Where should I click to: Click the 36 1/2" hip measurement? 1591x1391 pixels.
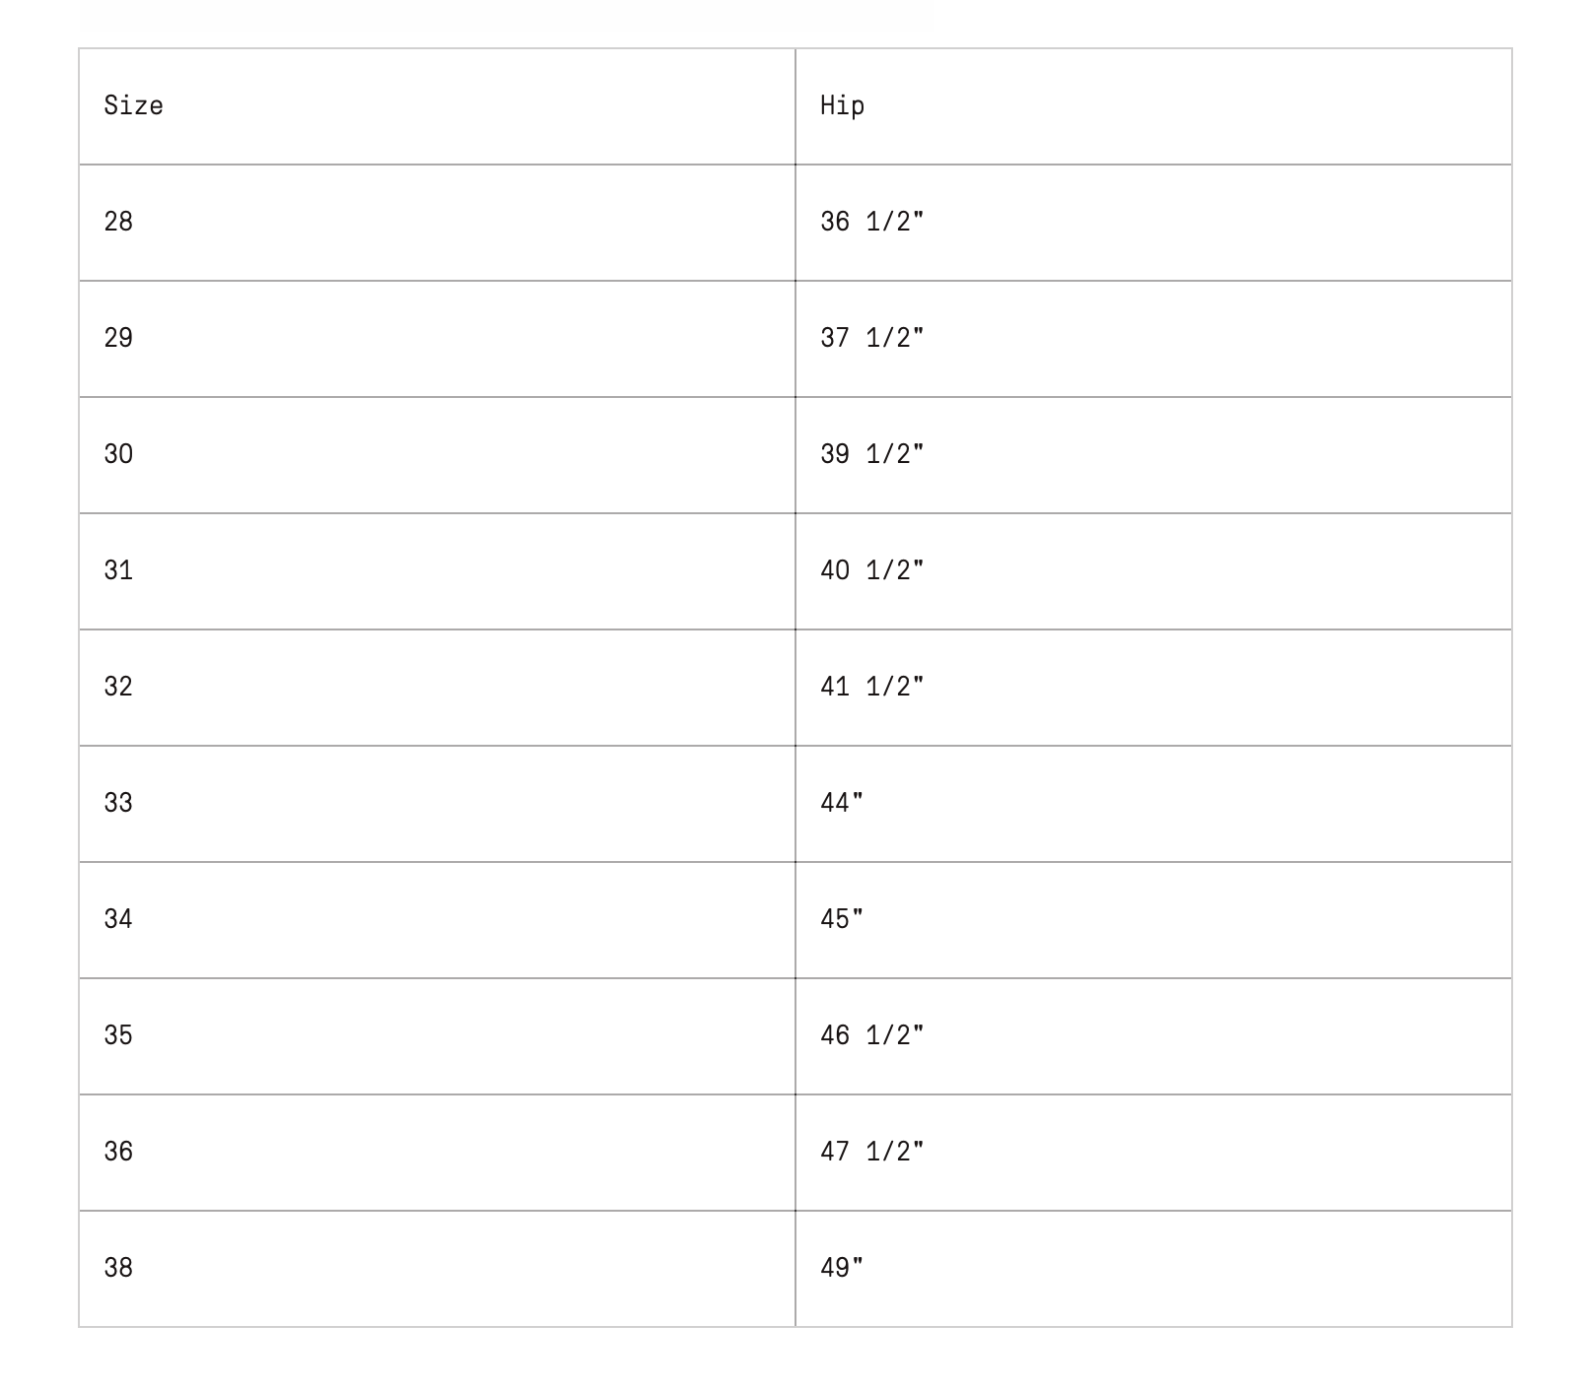[872, 222]
